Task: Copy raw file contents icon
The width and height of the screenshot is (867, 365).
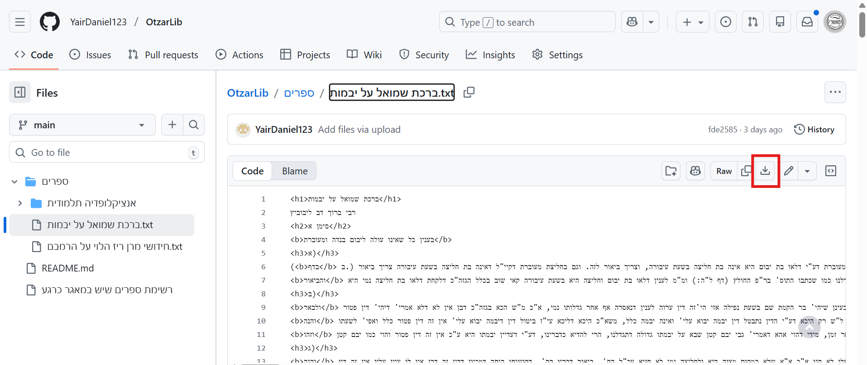Action: coord(746,171)
